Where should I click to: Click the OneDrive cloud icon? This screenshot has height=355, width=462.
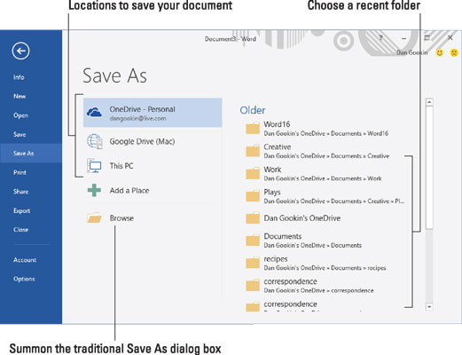[x=94, y=113]
